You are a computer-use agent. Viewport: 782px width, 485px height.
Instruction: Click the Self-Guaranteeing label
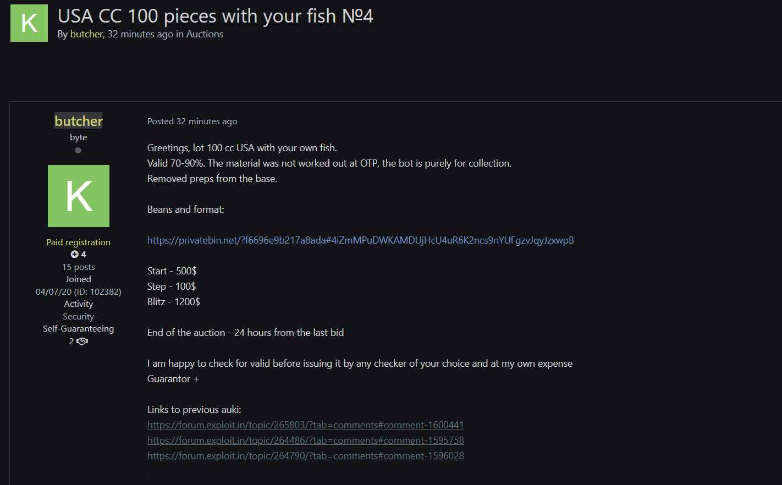(x=79, y=329)
